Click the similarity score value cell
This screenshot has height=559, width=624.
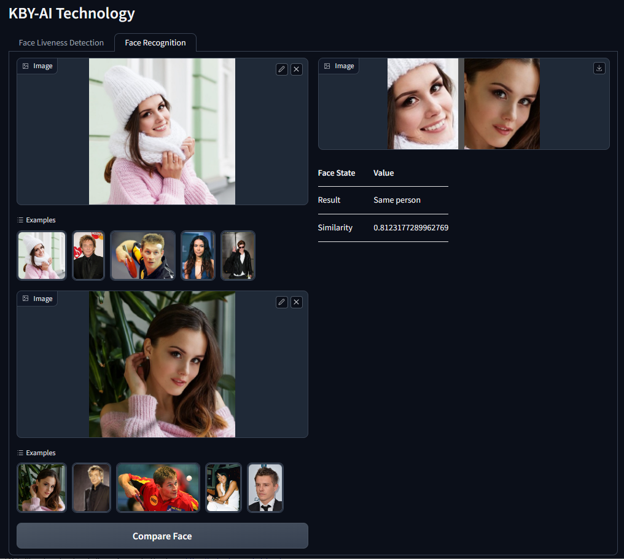[x=410, y=228]
